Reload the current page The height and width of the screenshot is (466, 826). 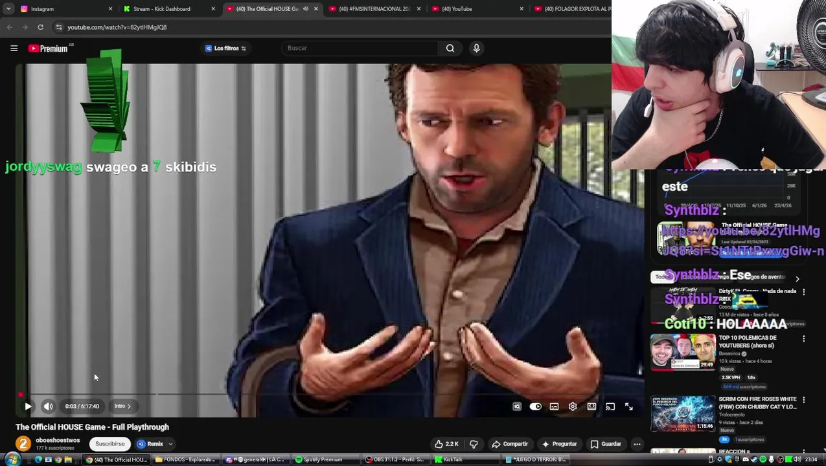pos(40,27)
